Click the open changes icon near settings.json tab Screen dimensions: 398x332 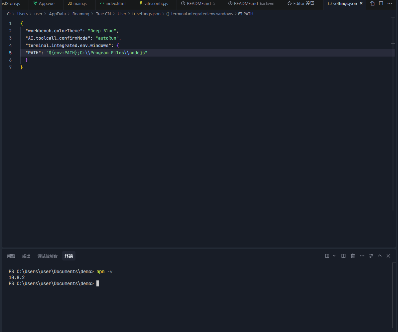point(372,3)
